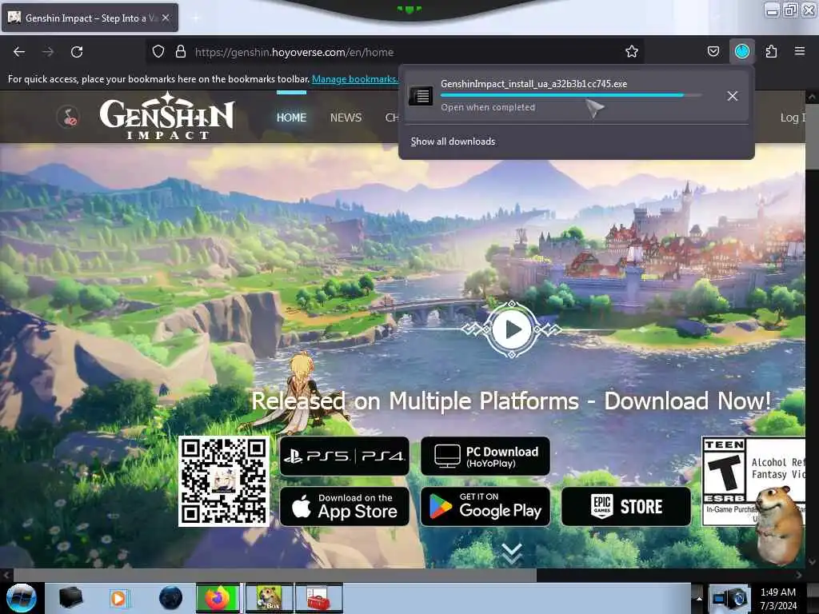
Task: Click the double chevron scroll-down arrow
Action: point(512,553)
